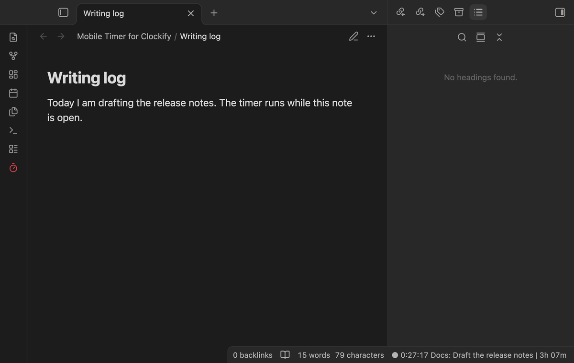Close the Writing log tab
This screenshot has height=363, width=574.
point(191,13)
